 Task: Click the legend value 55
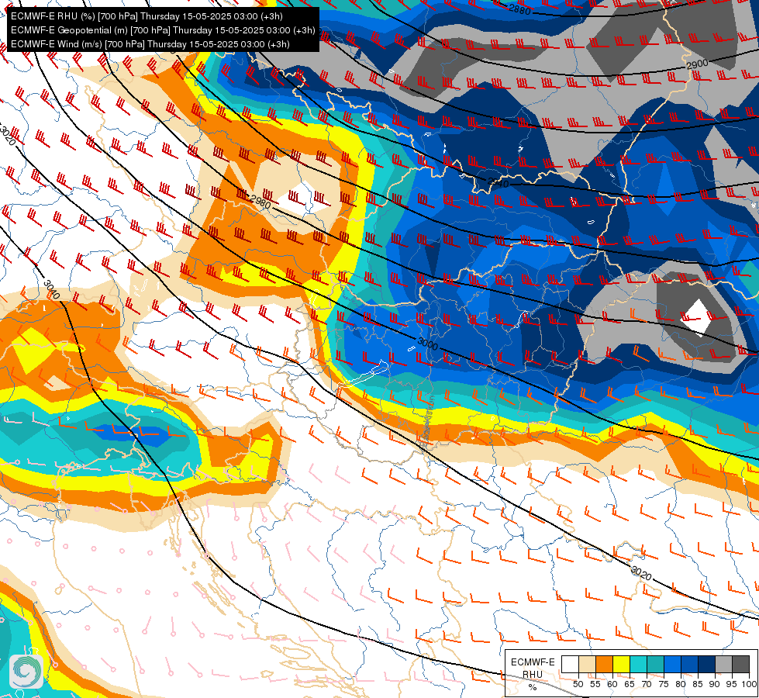point(595,684)
